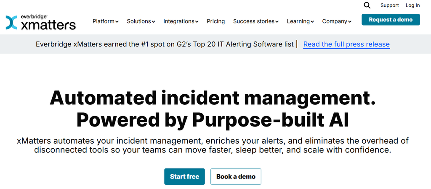Image resolution: width=431 pixels, height=189 pixels.
Task: Click the Start free button
Action: 184,177
